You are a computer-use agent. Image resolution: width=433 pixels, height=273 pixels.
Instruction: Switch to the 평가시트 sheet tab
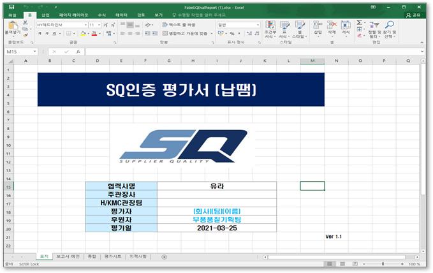[x=112, y=256]
